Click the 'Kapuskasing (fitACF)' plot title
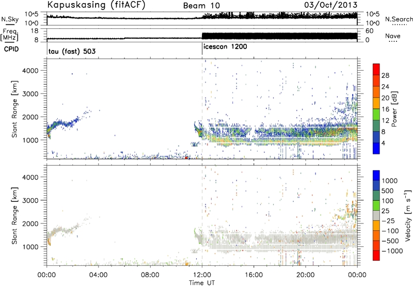The width and height of the screenshot is (413, 286). click(x=96, y=5)
